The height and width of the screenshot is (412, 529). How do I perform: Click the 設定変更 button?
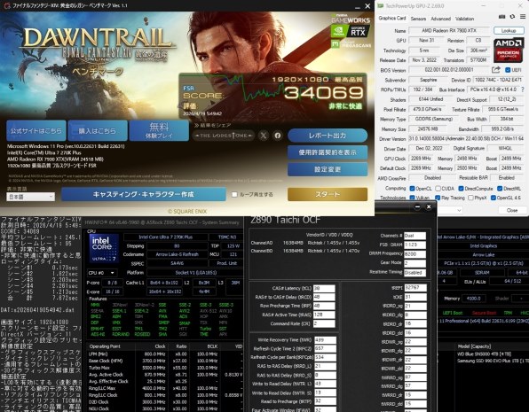328,169
